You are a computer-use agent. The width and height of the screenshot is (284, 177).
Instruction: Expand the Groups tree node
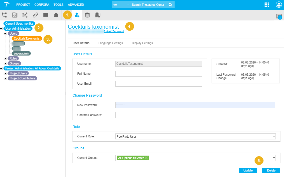tap(5, 63)
